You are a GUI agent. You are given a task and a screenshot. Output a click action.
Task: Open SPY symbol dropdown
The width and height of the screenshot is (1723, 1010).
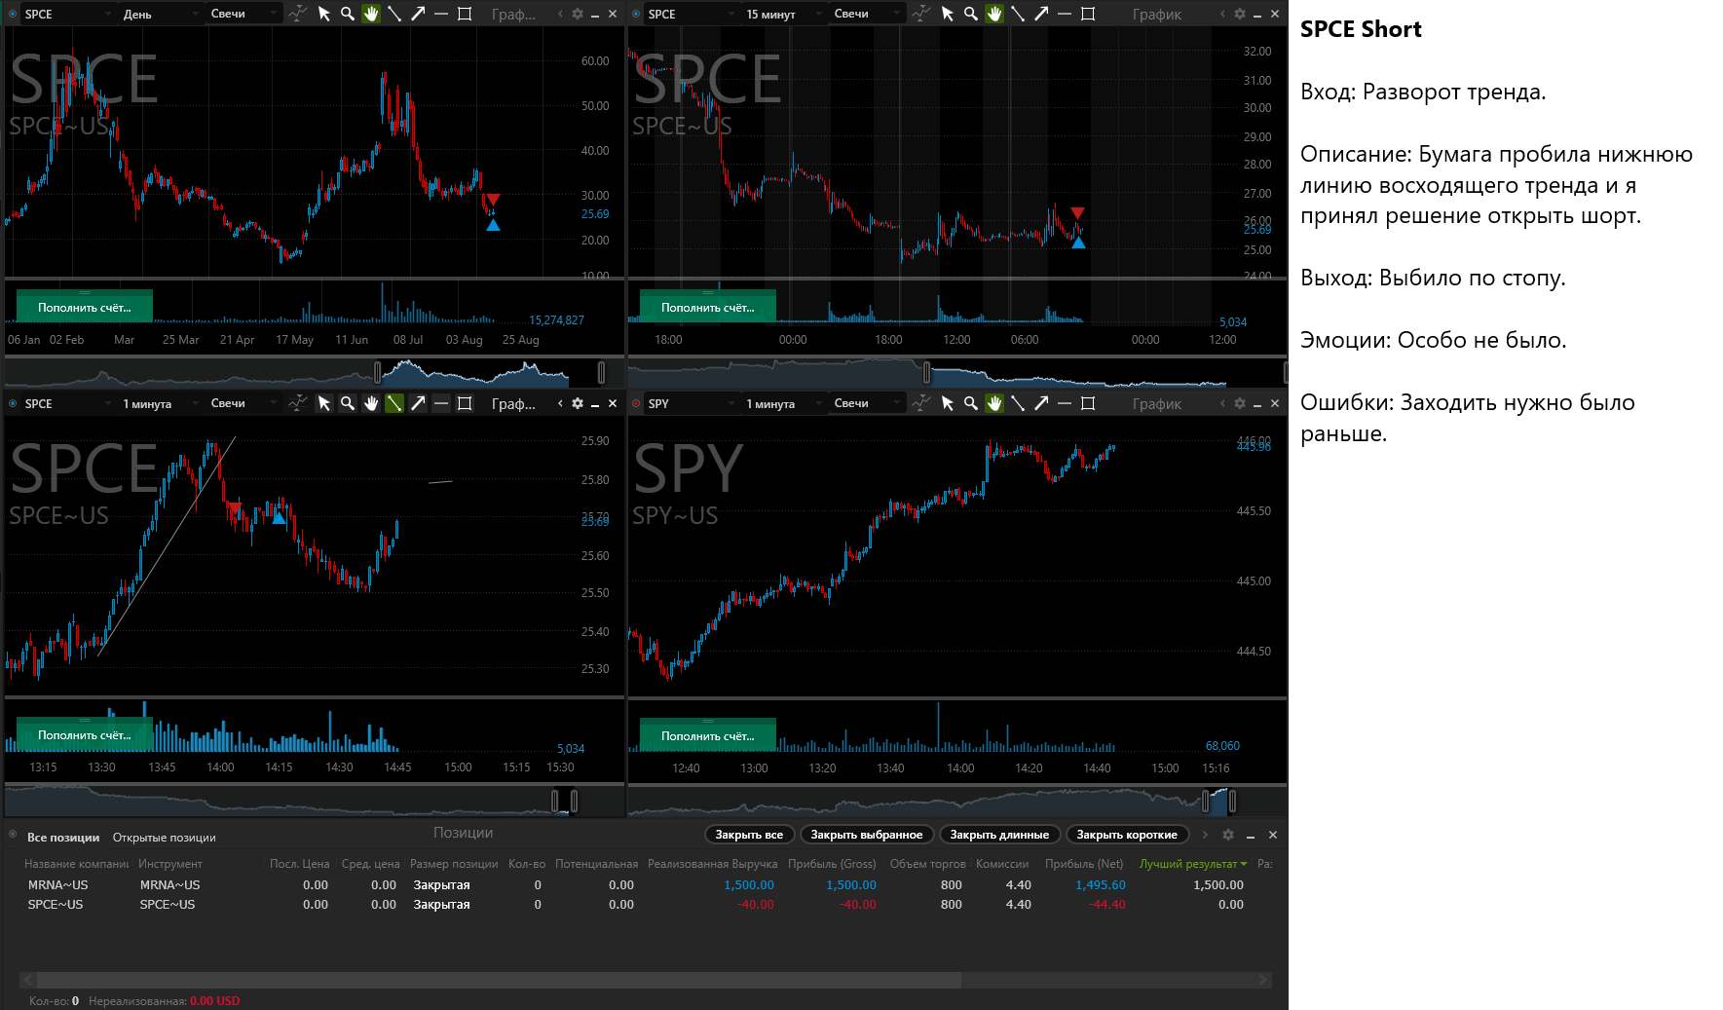[x=690, y=403]
